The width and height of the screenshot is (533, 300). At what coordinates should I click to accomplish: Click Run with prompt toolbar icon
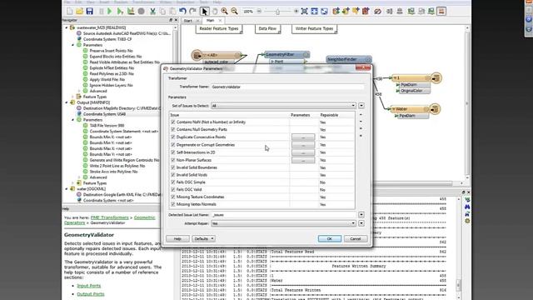tap(120, 11)
